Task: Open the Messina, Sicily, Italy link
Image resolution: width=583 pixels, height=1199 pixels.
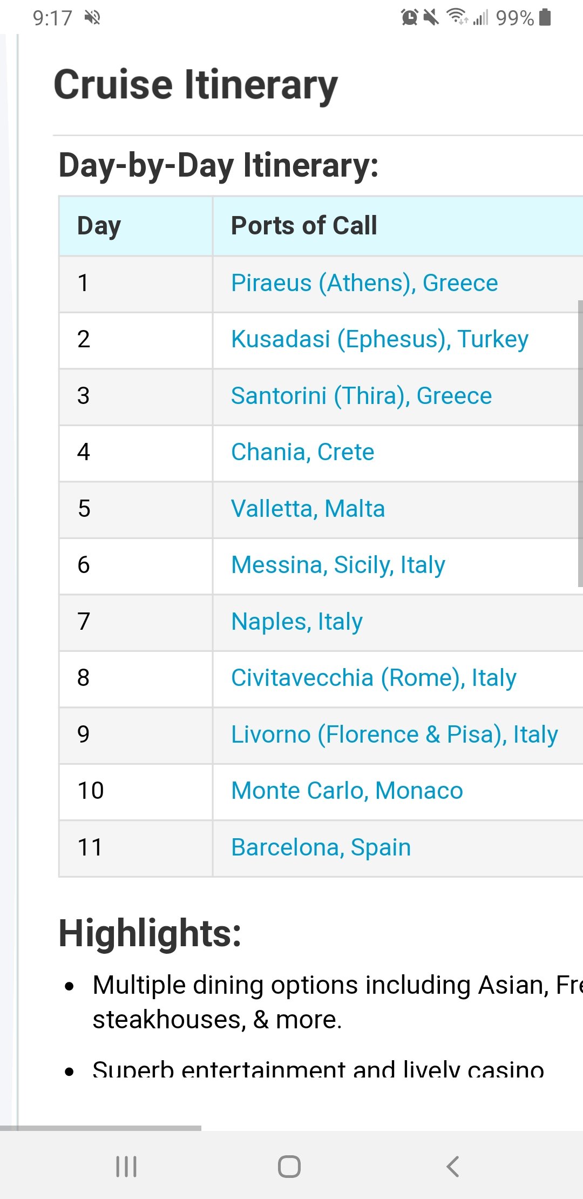Action: click(x=338, y=565)
